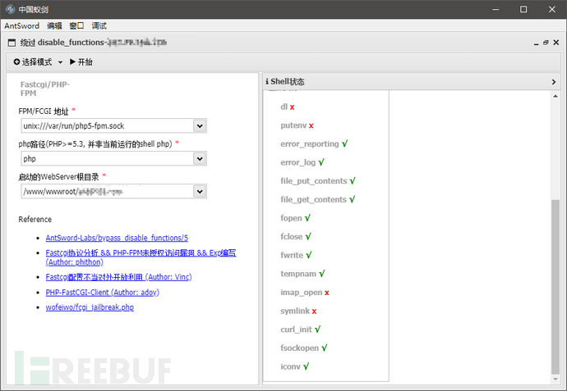Click the Reference heading text

click(x=35, y=220)
